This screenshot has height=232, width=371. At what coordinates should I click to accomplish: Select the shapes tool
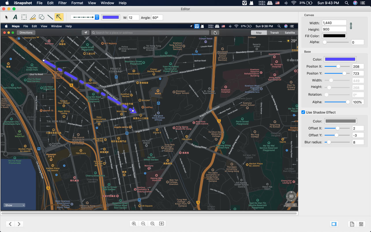42,17
